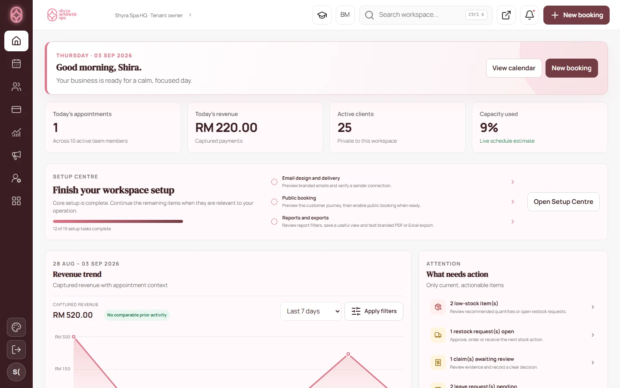Open 2 low-stock item(s) alert
This screenshot has height=388, width=620.
click(x=513, y=307)
